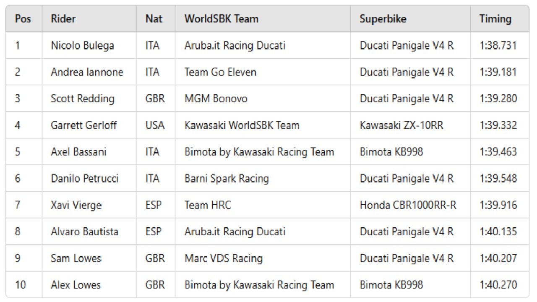Select the Marc VDS Racing cell
The width and height of the screenshot is (537, 302).
pos(223,258)
